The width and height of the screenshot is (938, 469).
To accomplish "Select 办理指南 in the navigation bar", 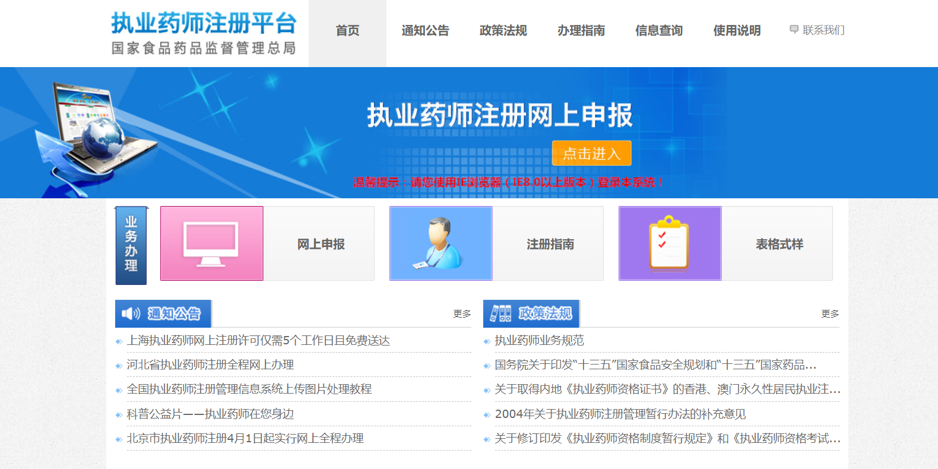I will [x=581, y=31].
